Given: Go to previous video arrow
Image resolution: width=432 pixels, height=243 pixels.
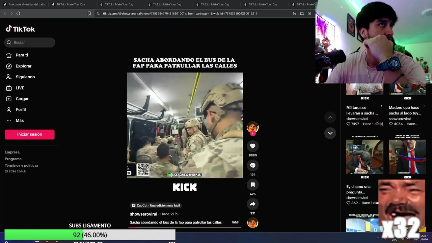Looking at the screenshot, I should (x=330, y=117).
